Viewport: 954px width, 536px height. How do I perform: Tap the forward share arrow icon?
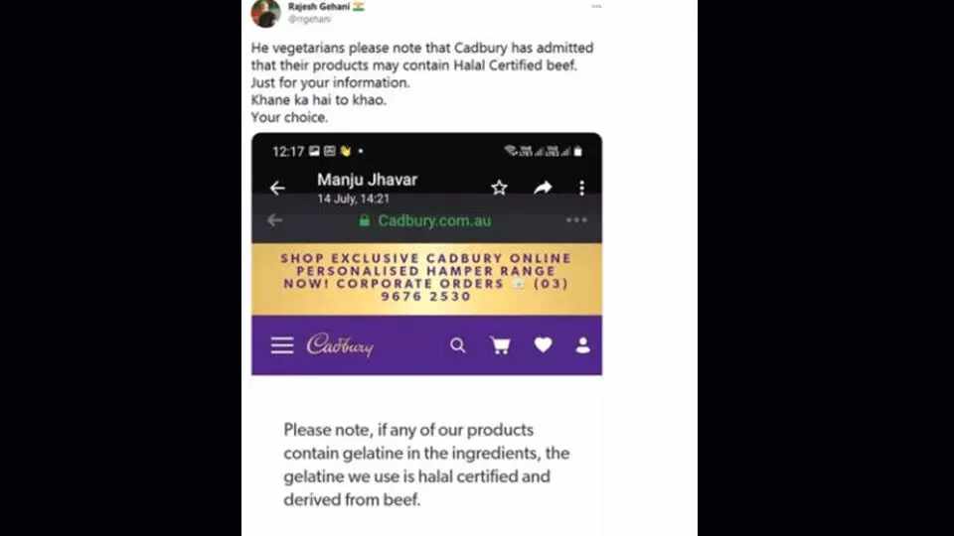[543, 188]
